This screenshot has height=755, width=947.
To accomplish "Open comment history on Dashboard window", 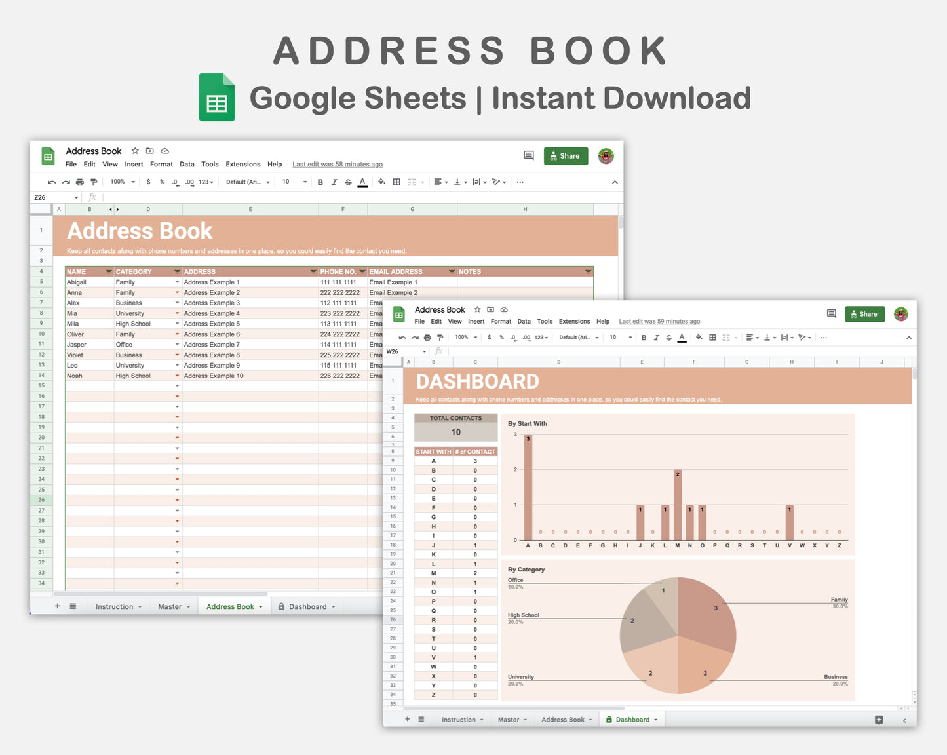I will point(831,313).
